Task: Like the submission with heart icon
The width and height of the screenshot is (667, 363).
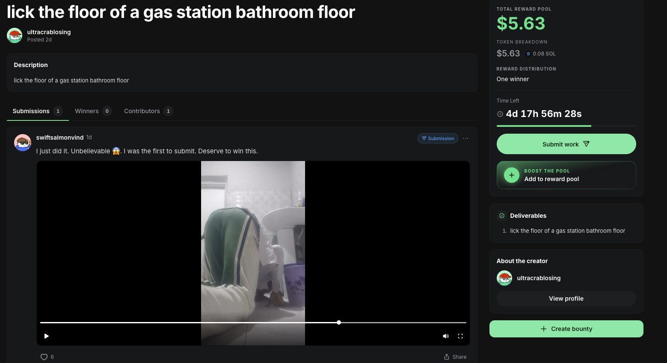Action: pos(44,357)
